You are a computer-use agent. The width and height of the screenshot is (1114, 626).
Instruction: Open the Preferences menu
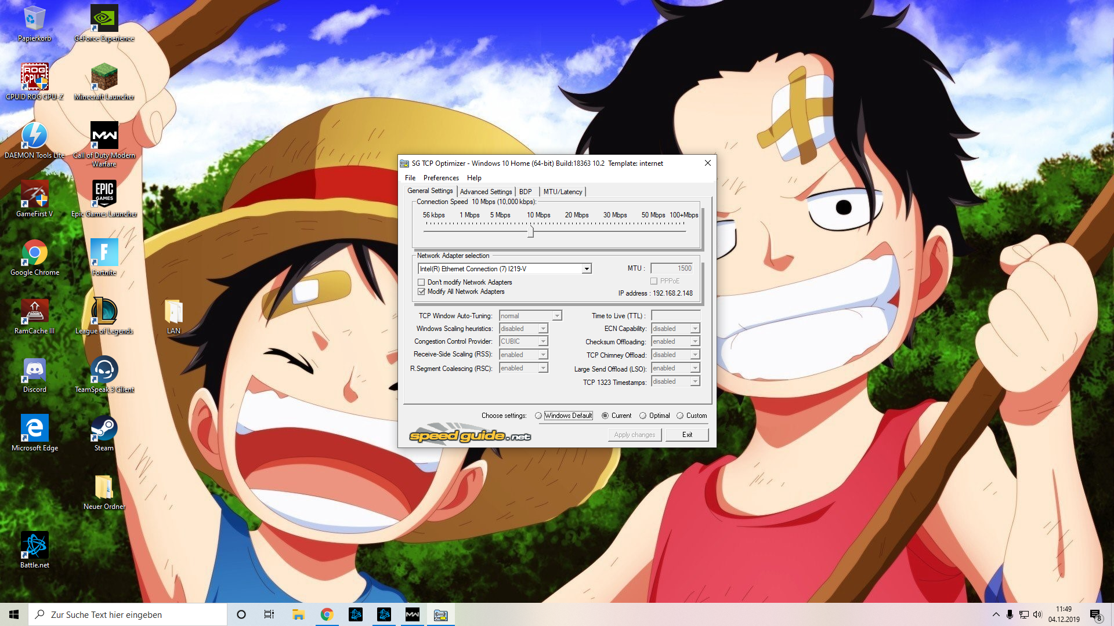coord(440,178)
